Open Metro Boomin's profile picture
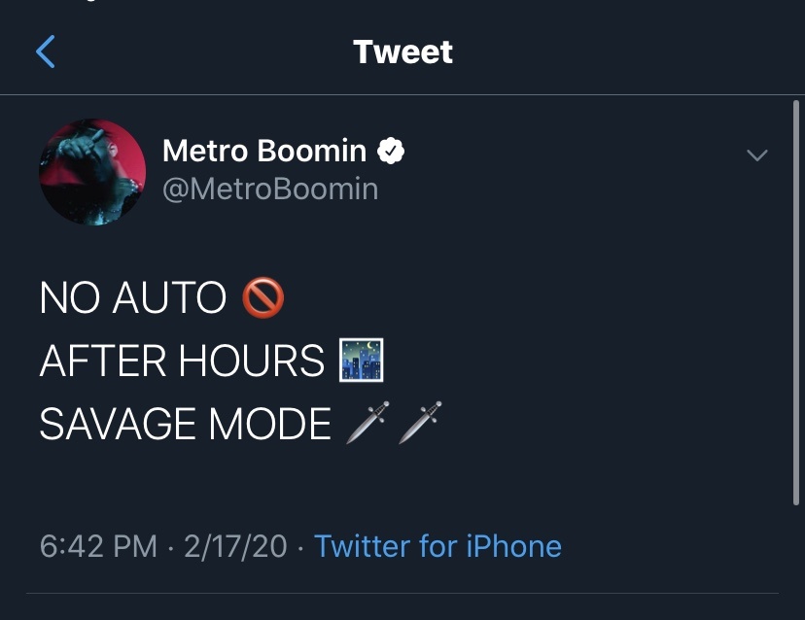Viewport: 805px width, 620px height. pyautogui.click(x=92, y=172)
